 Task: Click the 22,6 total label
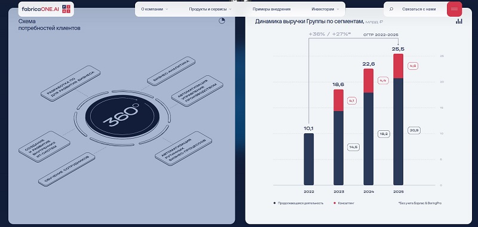coord(368,64)
